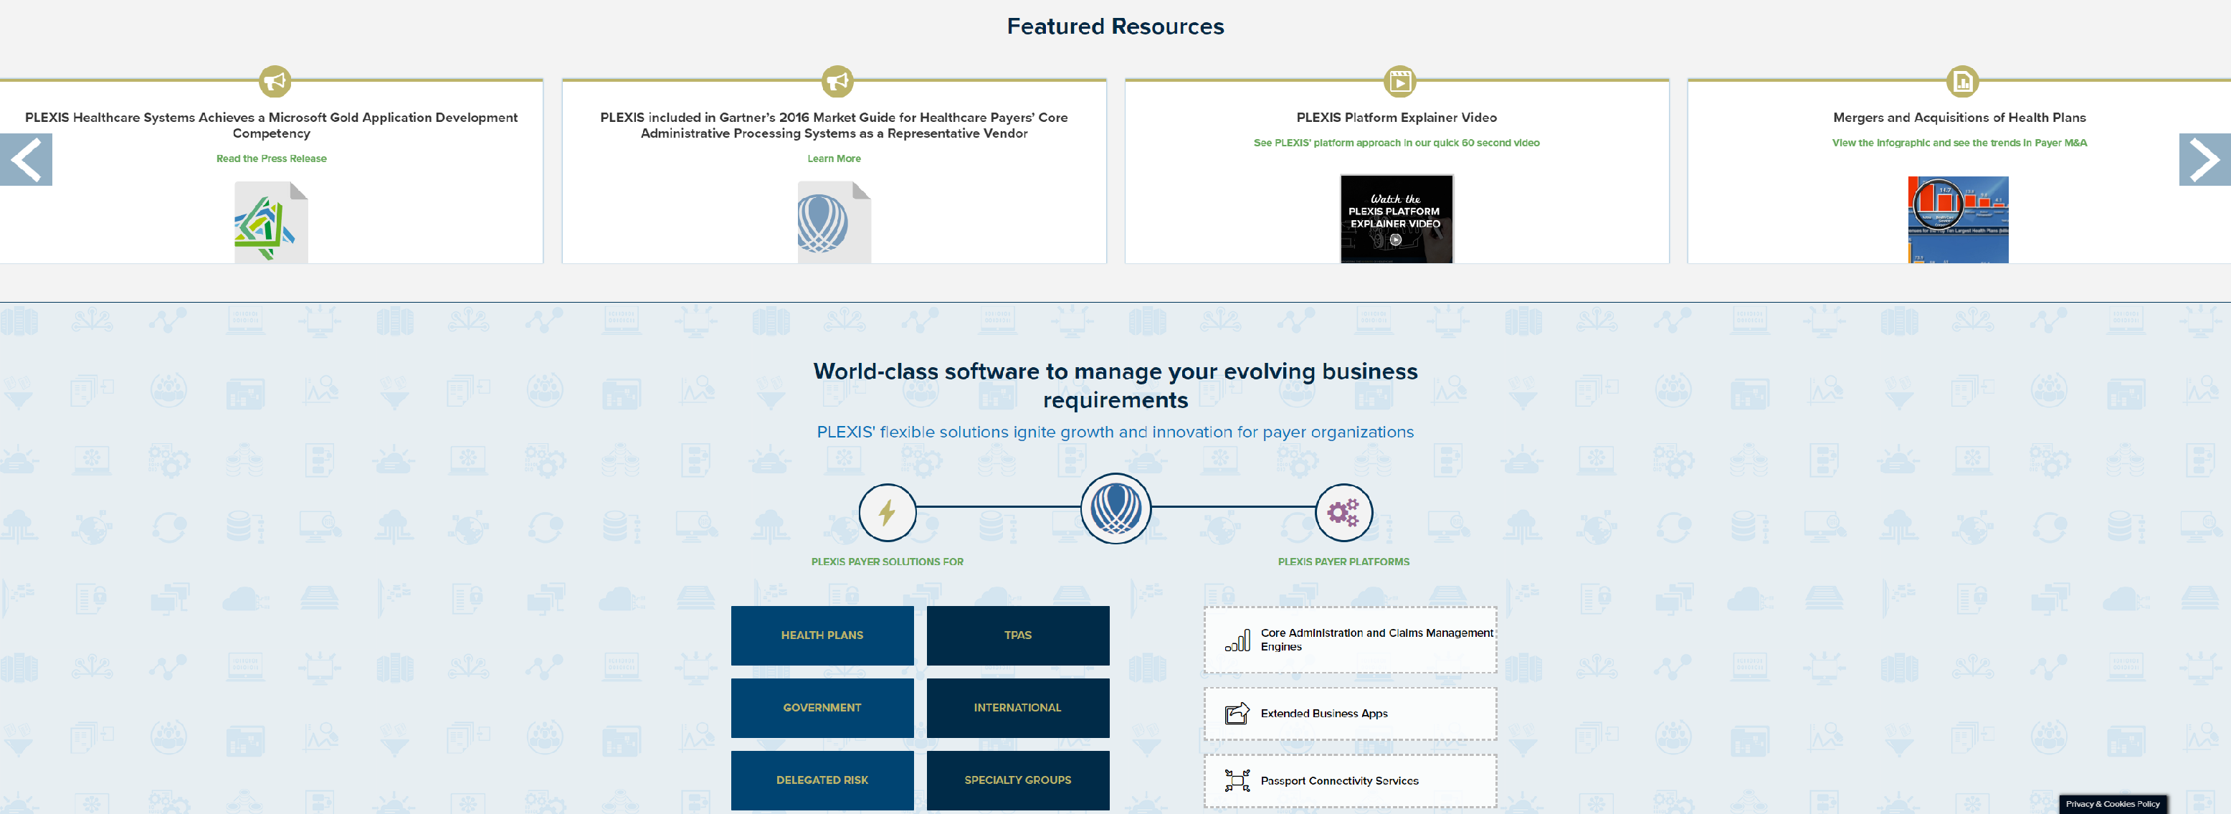Click the flexible solutions ignite growth subtitle
Screen dimensions: 2231x814
(1115, 432)
